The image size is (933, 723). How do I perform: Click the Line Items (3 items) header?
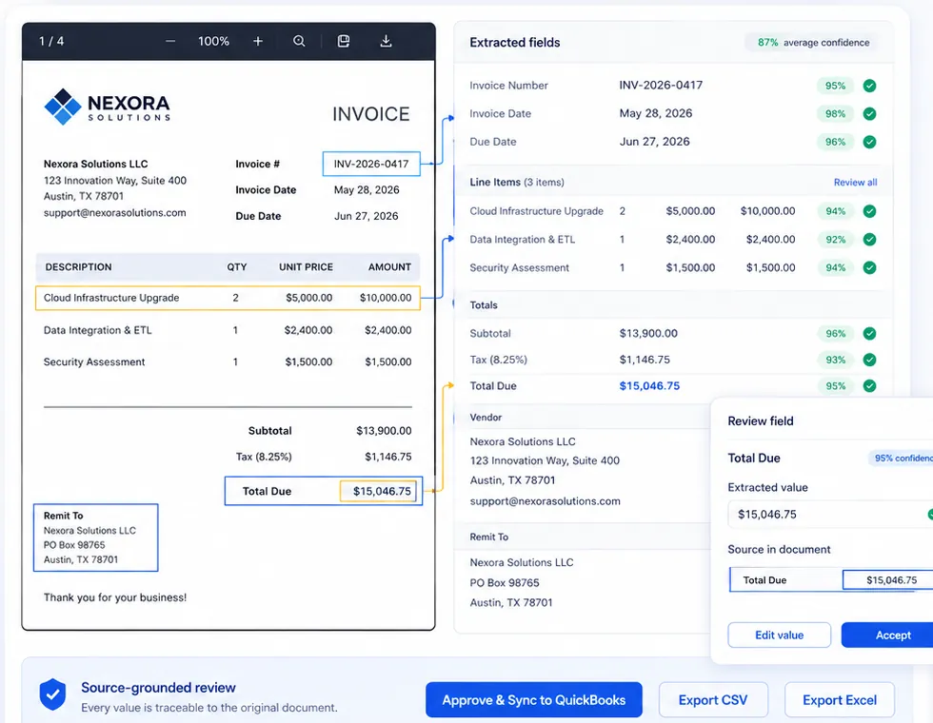[516, 182]
